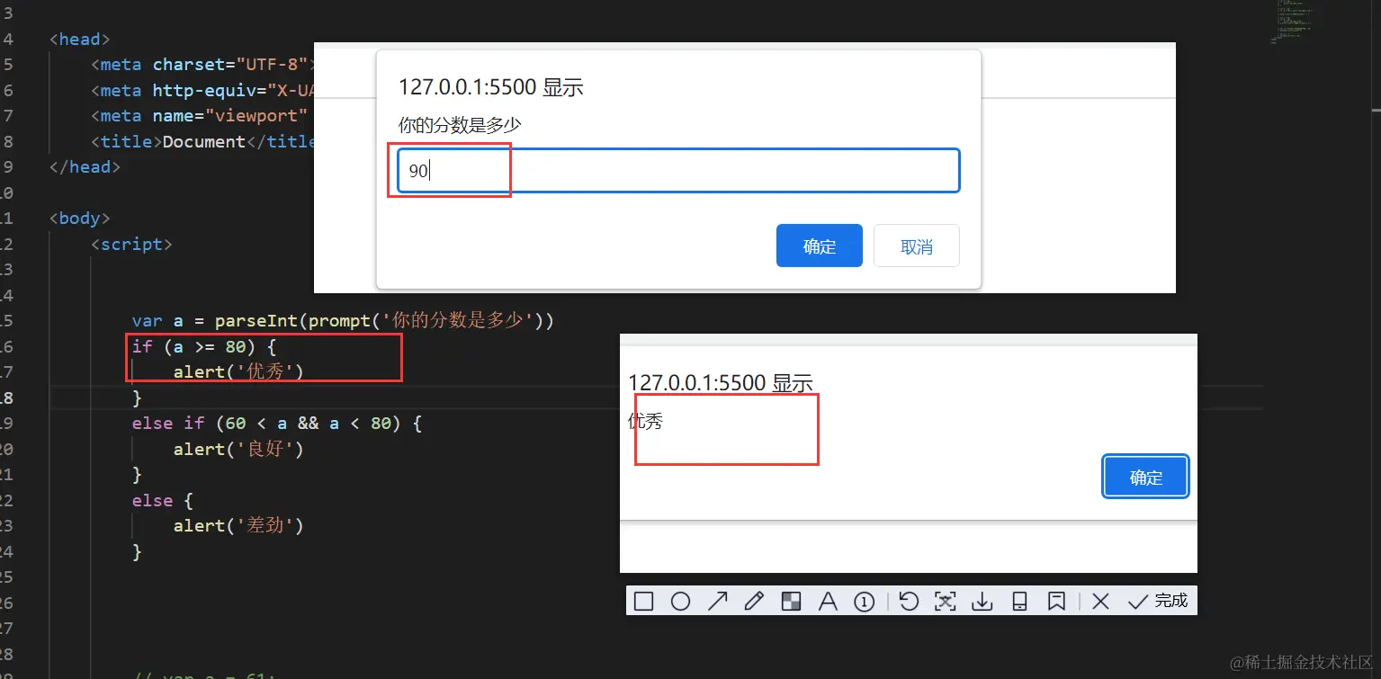
Task: Click the code line 'if (a >= 80) {'
Action: pos(203,346)
